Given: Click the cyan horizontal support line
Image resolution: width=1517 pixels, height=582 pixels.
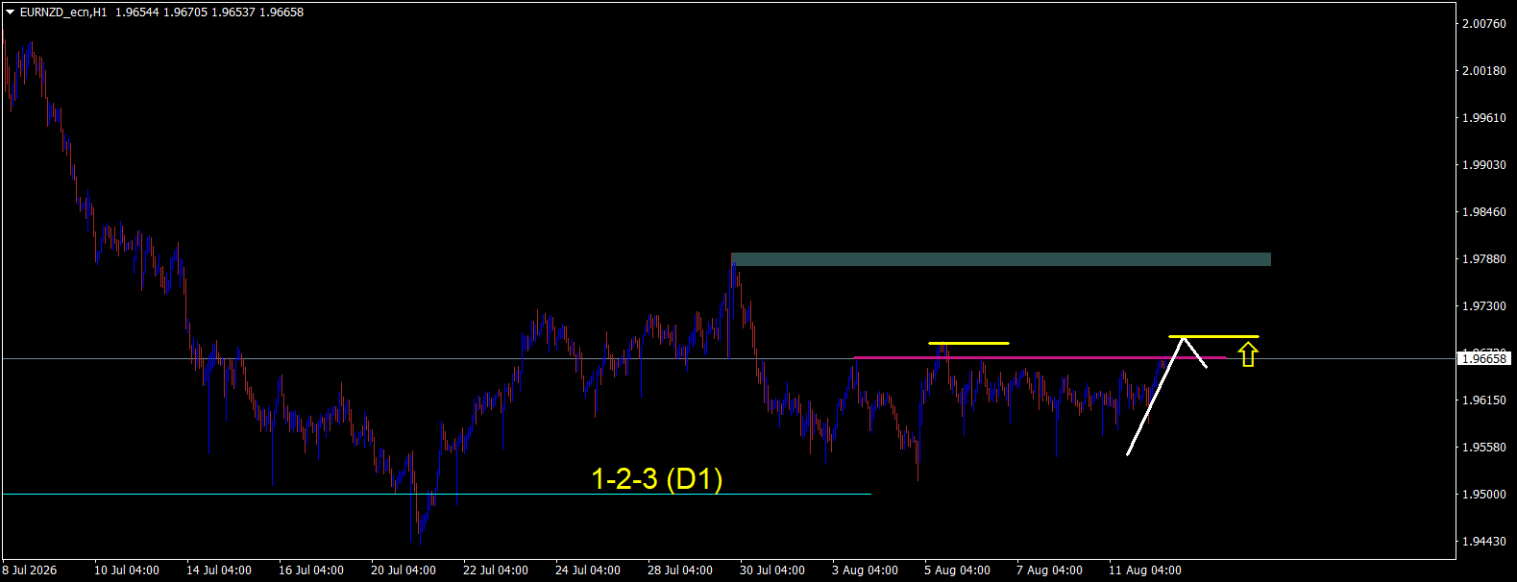Looking at the screenshot, I should pos(436,494).
